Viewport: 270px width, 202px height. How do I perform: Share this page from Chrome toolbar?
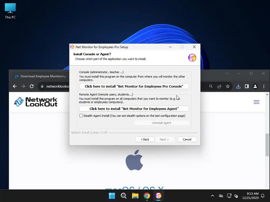point(219,86)
